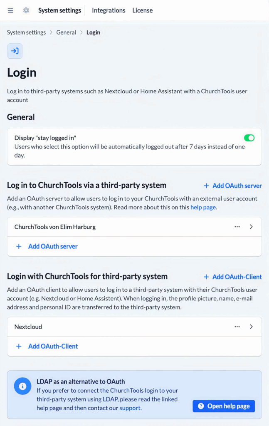This screenshot has width=269, height=426.
Task: Click Add OAuth server header button
Action: pos(232,186)
